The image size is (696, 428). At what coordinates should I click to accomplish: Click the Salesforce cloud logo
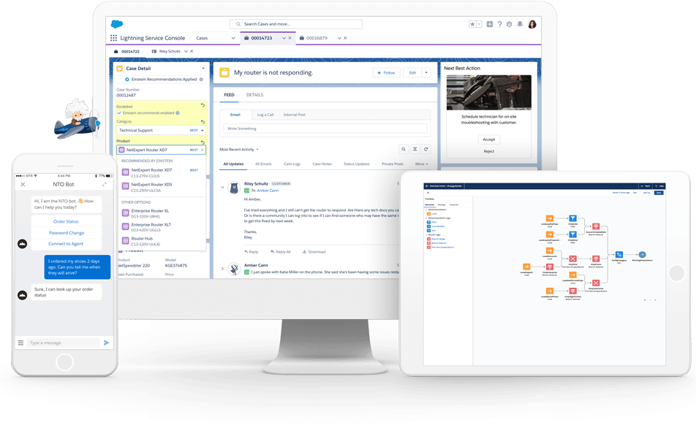coord(117,24)
